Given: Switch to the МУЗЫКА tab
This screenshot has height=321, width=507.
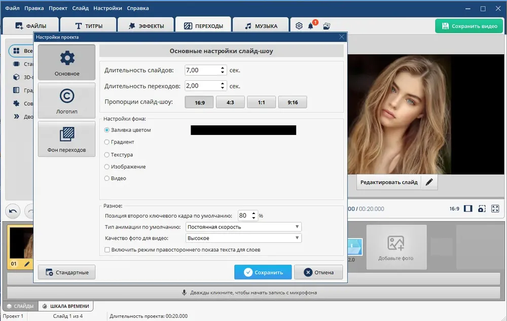Looking at the screenshot, I should (x=261, y=26).
